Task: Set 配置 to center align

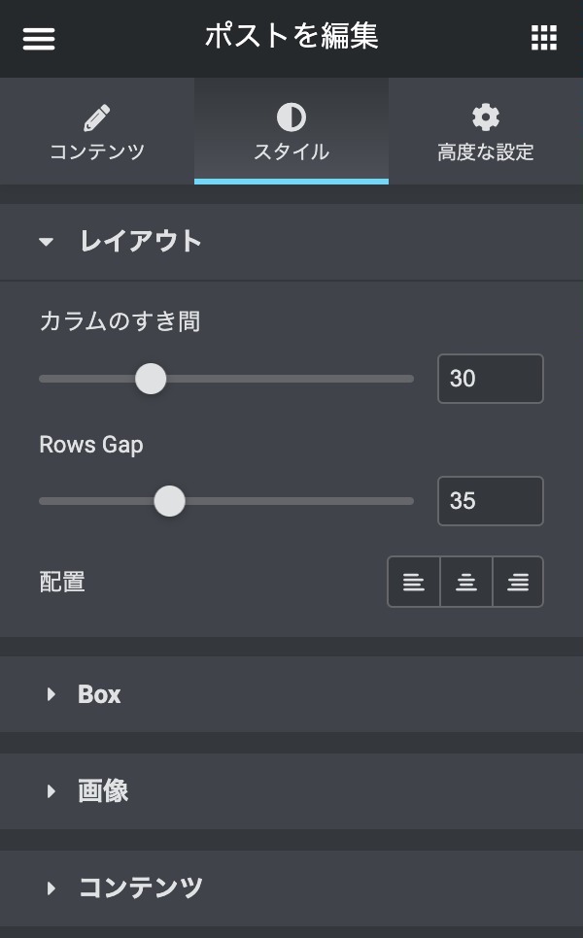Action: pos(466,583)
